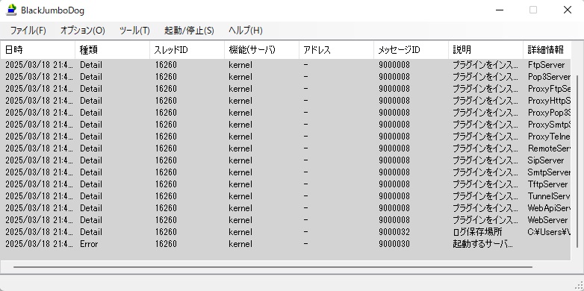Click message ID 9000030

[x=394, y=244]
